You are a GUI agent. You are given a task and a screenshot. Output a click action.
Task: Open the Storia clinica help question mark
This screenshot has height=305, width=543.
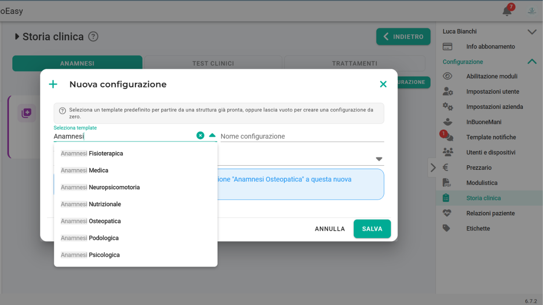point(93,36)
